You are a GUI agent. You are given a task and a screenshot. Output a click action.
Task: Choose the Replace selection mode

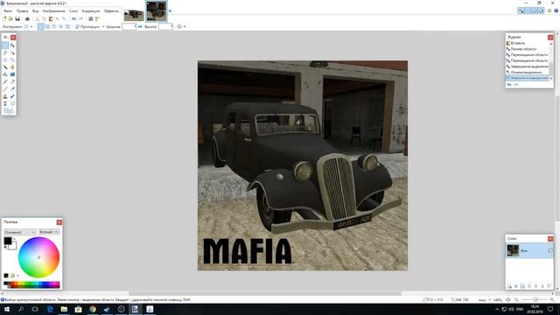tap(41, 26)
